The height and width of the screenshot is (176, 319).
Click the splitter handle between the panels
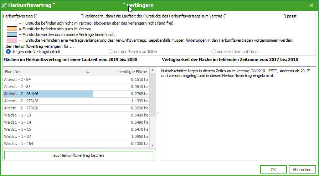click(x=158, y=113)
